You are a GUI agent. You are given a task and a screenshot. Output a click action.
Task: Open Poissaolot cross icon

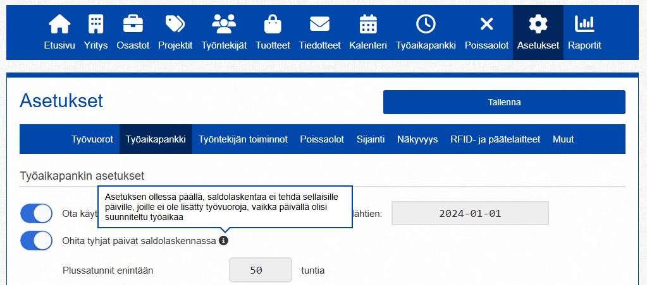(x=487, y=24)
